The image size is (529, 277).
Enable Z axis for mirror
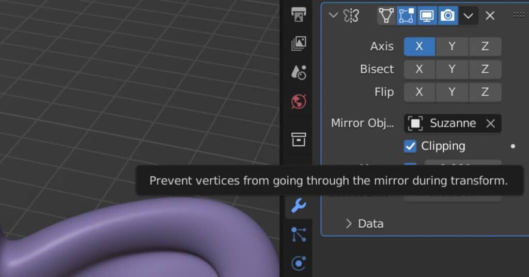pyautogui.click(x=485, y=47)
